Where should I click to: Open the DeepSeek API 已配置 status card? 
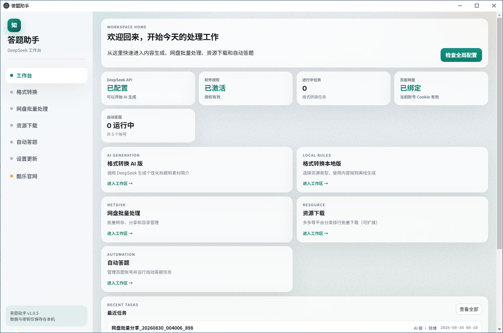(148, 88)
